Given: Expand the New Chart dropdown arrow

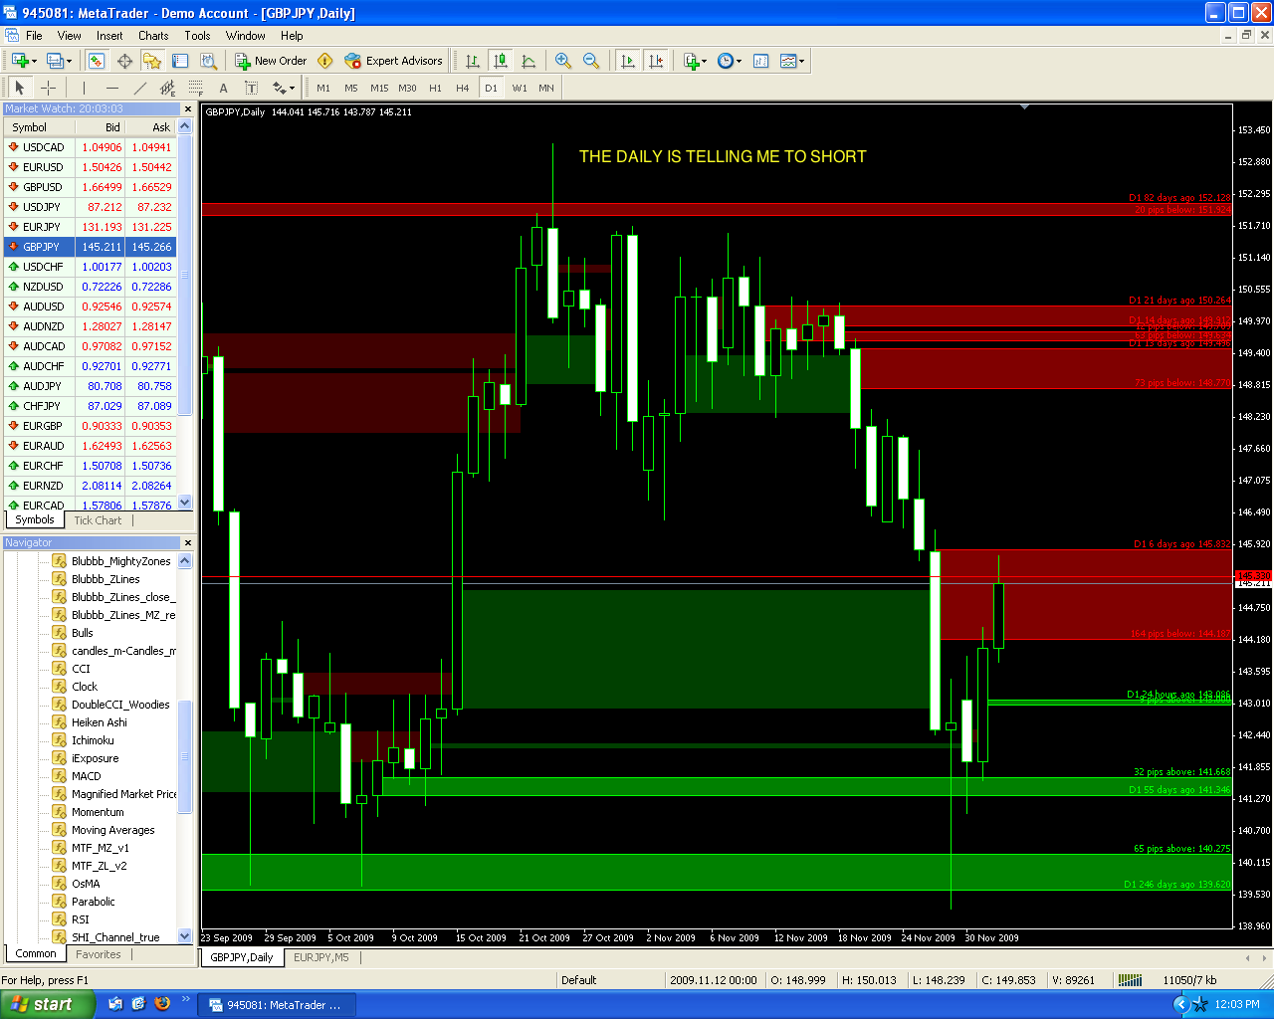Looking at the screenshot, I should (35, 61).
